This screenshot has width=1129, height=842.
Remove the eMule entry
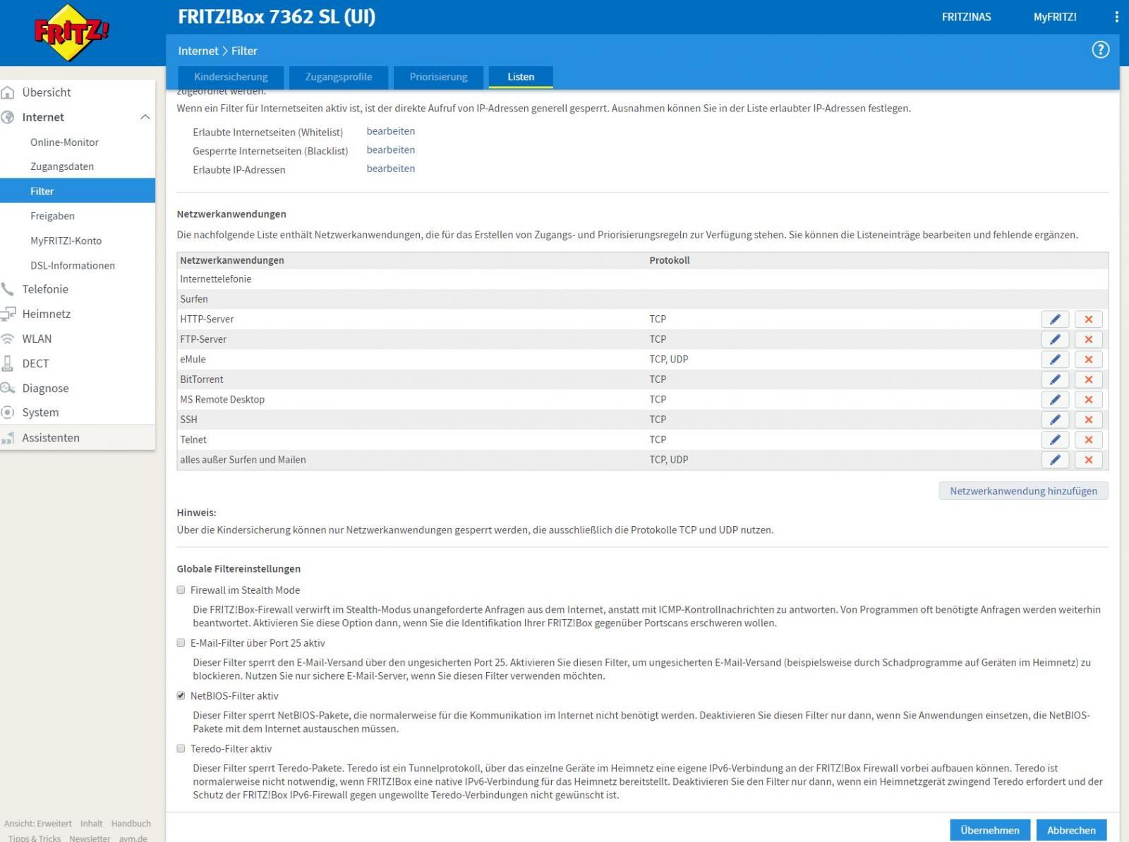(1089, 360)
